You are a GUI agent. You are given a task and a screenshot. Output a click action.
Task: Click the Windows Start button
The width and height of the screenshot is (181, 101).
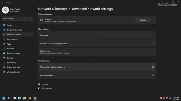4,98
